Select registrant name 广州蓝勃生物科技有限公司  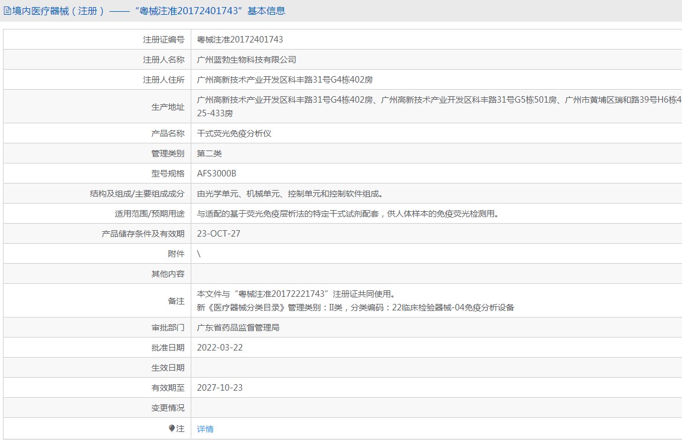246,60
